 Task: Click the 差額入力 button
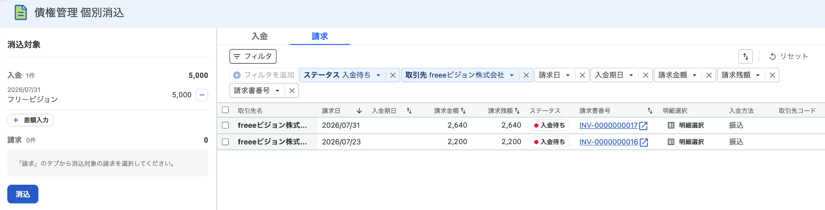coord(30,120)
